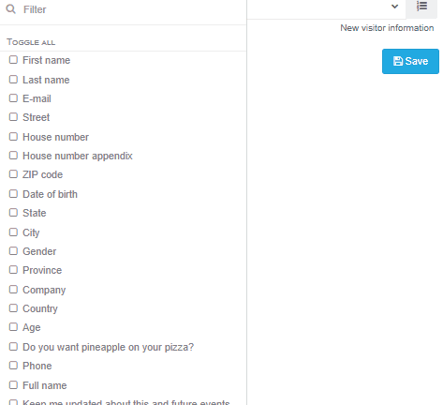Click Toggle all to select fields
Viewport: 443px width, 405px height.
point(31,42)
